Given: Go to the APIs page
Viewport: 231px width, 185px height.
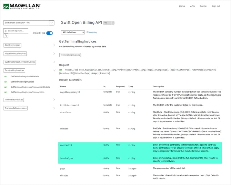Looking at the screenshot, I should tap(192, 6).
